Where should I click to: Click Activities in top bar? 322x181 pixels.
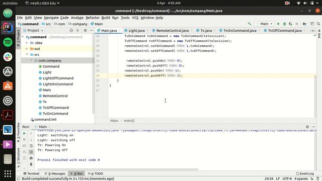(x=10, y=3)
